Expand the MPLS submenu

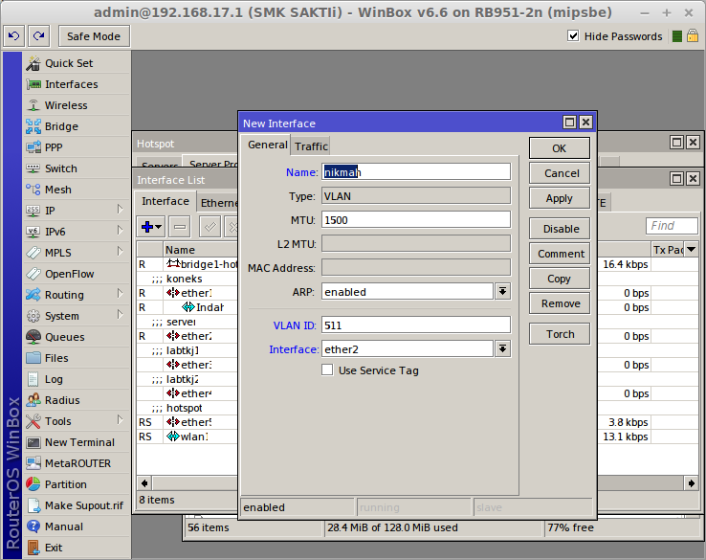(120, 252)
